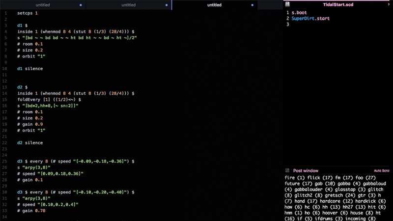Click the document icon beside TidalStart.scd

[287, 4]
